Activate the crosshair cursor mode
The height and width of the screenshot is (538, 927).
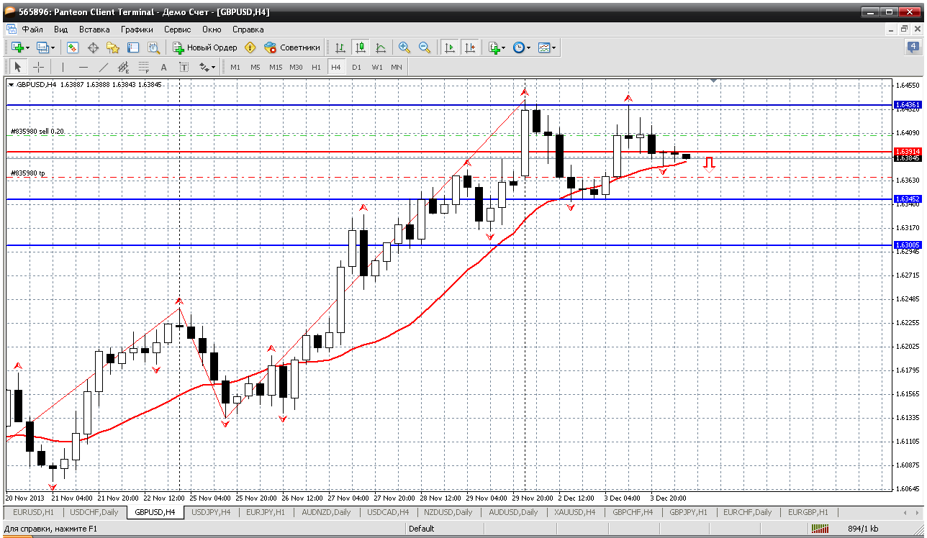point(38,67)
